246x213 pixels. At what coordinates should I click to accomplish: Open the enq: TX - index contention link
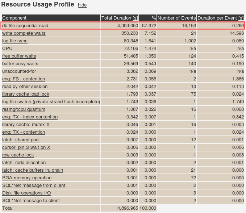click(30, 117)
